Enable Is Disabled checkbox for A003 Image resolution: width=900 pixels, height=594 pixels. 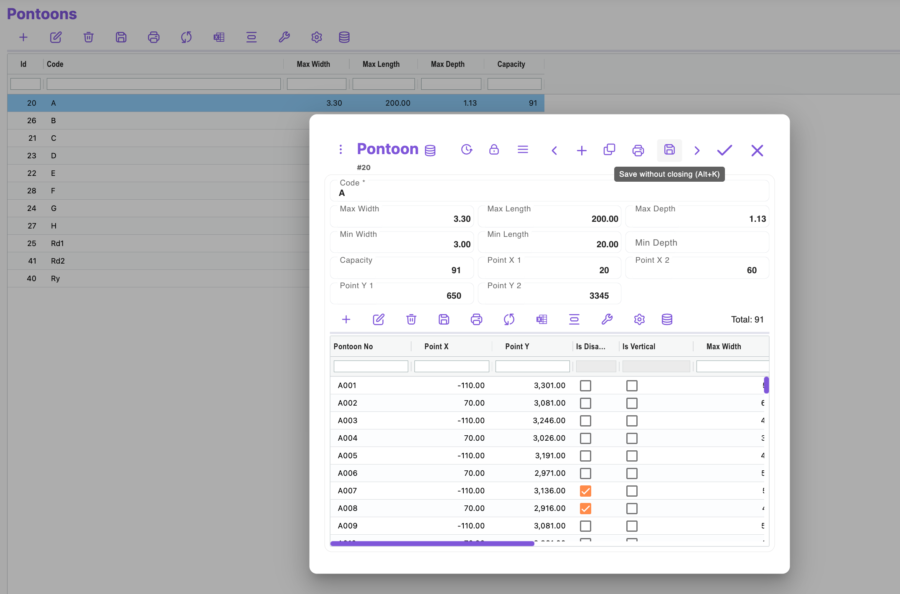[x=585, y=421]
